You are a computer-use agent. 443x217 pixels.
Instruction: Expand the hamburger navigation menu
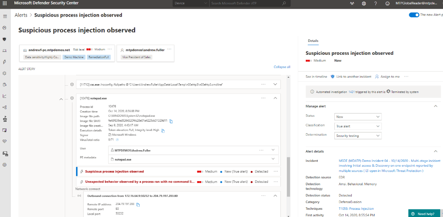pos(4,16)
